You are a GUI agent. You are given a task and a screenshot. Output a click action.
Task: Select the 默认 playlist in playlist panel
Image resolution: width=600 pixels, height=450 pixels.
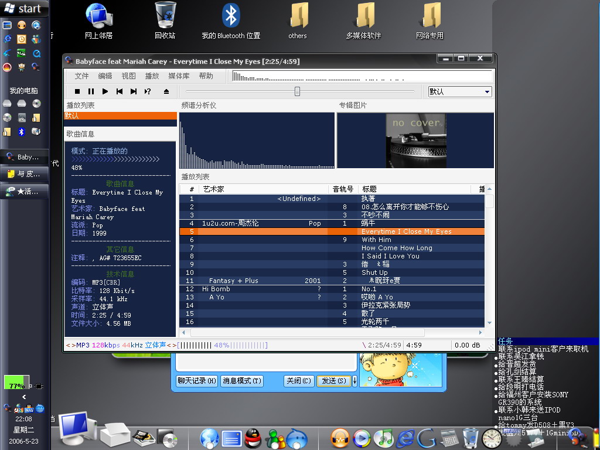(x=120, y=115)
